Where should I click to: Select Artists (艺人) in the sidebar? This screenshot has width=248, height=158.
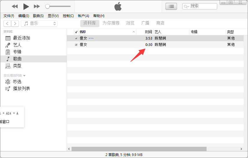(17, 45)
